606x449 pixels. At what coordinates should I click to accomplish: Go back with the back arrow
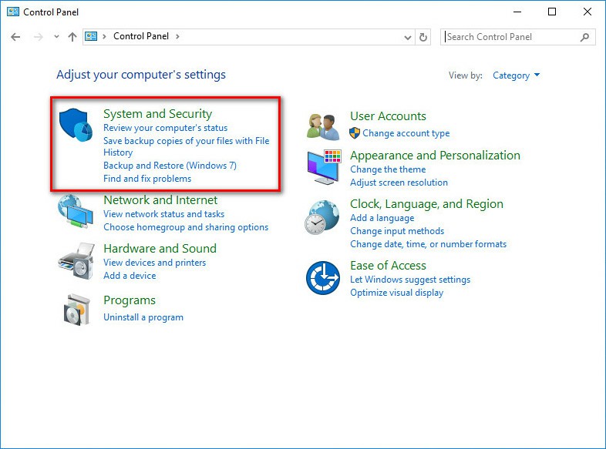click(x=15, y=37)
